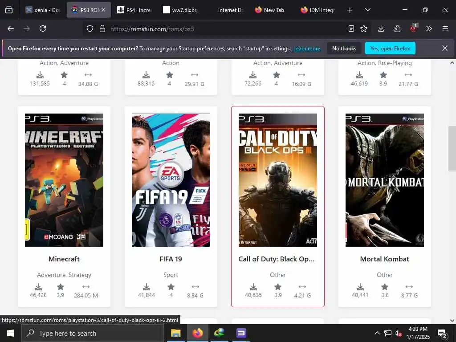Click the Minecraft title link
Screen dimensions: 456x342
coord(64,259)
